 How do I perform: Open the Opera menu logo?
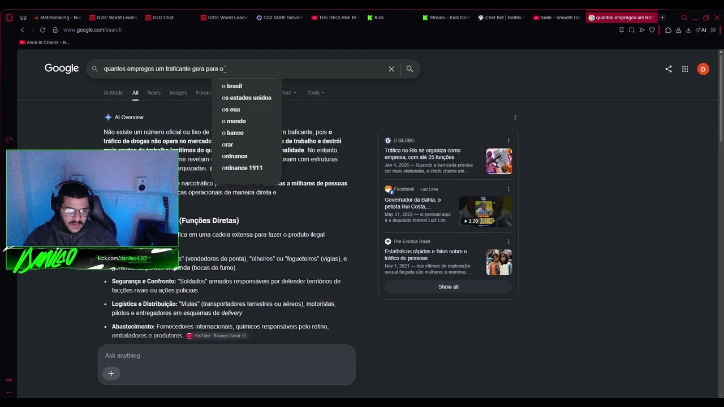[9, 18]
